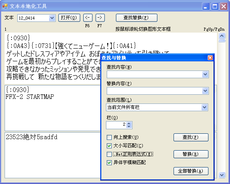The width and height of the screenshot is (230, 184).
Task: Click the 查找与替换 dialog title bar
Action: click(154, 58)
